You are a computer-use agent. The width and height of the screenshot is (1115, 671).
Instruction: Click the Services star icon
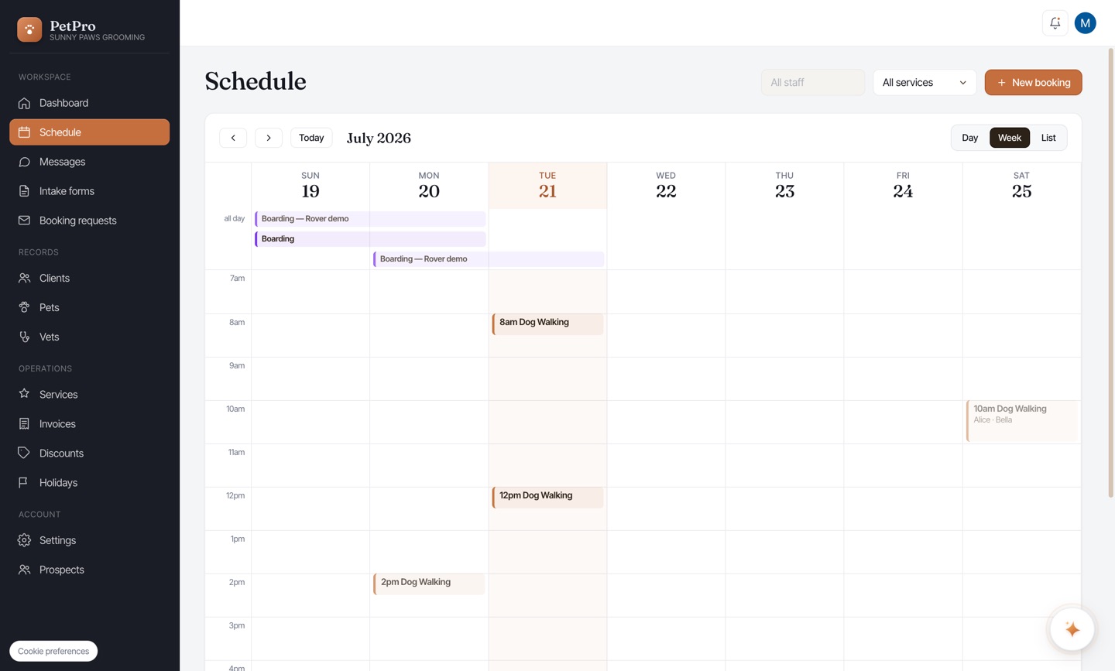[x=24, y=394]
